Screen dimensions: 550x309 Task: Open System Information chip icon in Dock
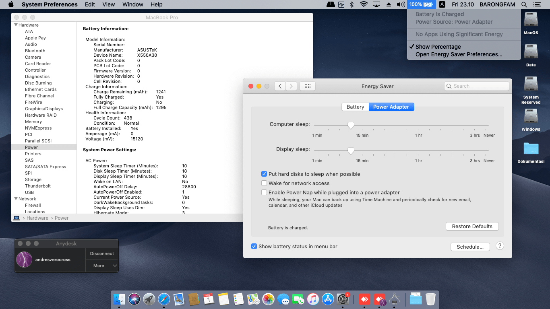click(x=394, y=299)
